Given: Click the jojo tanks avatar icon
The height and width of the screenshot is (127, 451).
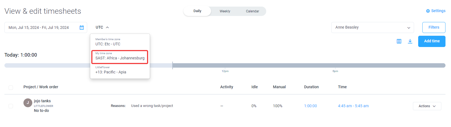Looking at the screenshot, I should (28, 103).
